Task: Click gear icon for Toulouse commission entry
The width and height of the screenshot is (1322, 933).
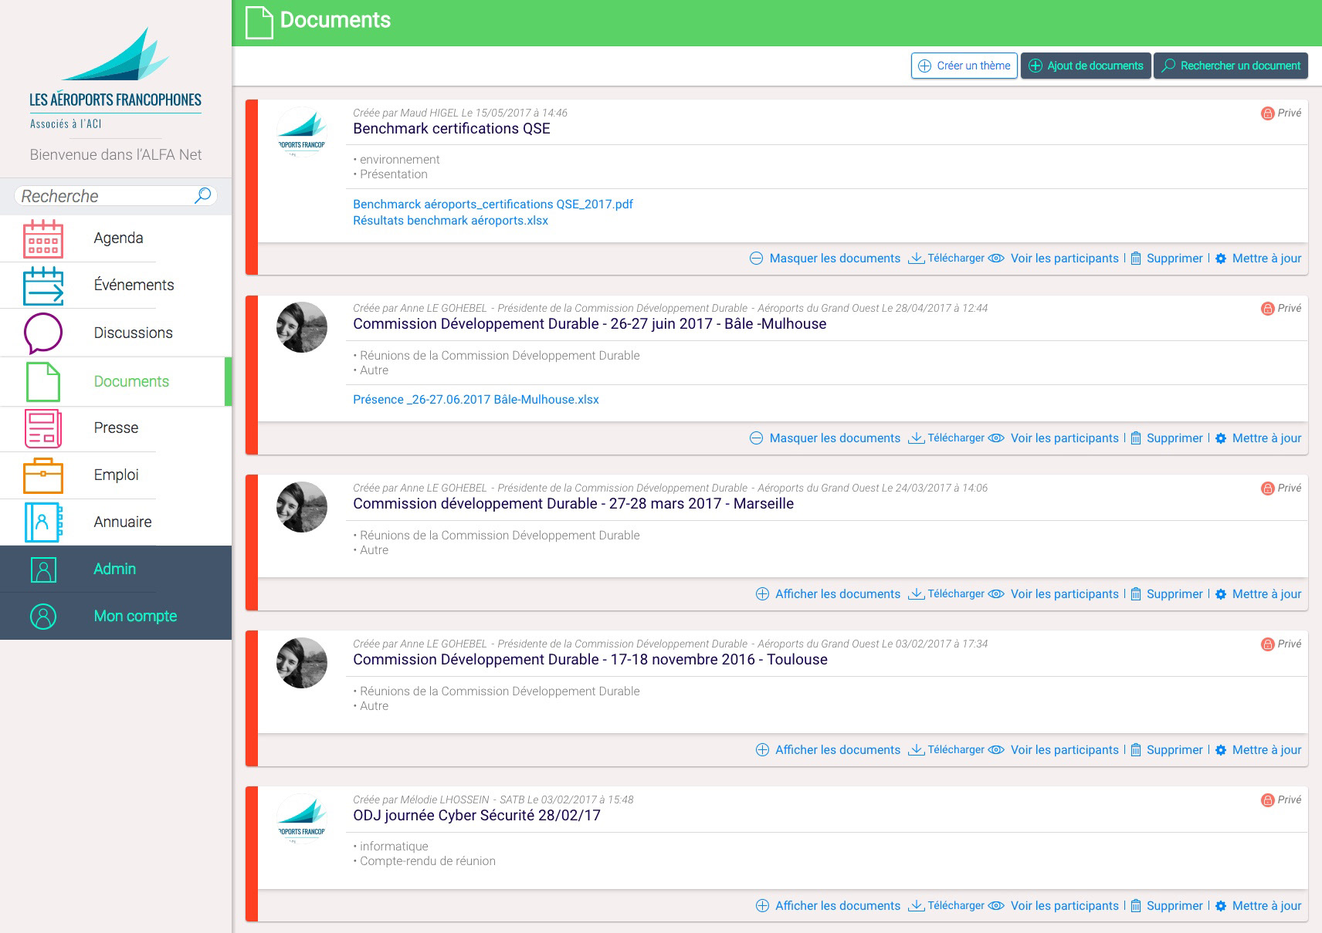Action: (x=1221, y=750)
